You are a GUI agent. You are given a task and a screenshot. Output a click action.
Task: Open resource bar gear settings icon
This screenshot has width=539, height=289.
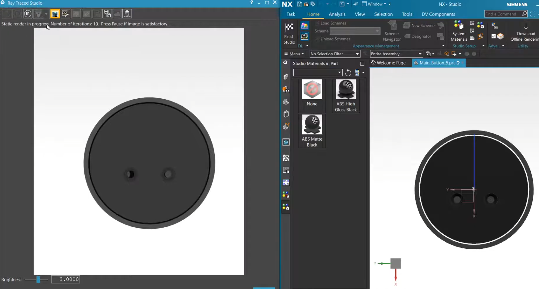pyautogui.click(x=285, y=62)
